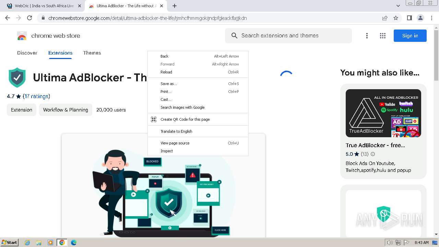Click the address bar URL
439x247 pixels.
pyautogui.click(x=147, y=18)
